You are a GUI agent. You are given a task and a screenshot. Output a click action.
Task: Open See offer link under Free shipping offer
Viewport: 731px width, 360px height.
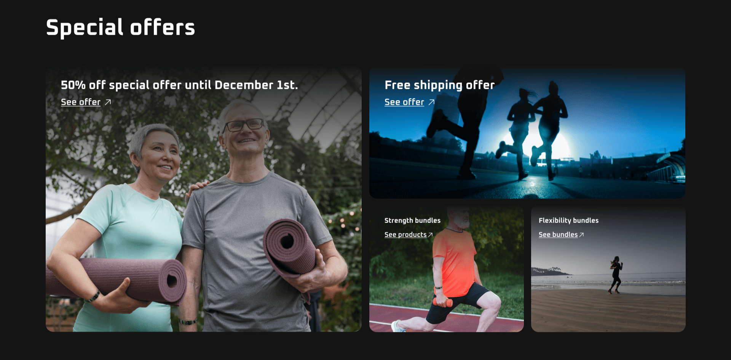coord(404,102)
